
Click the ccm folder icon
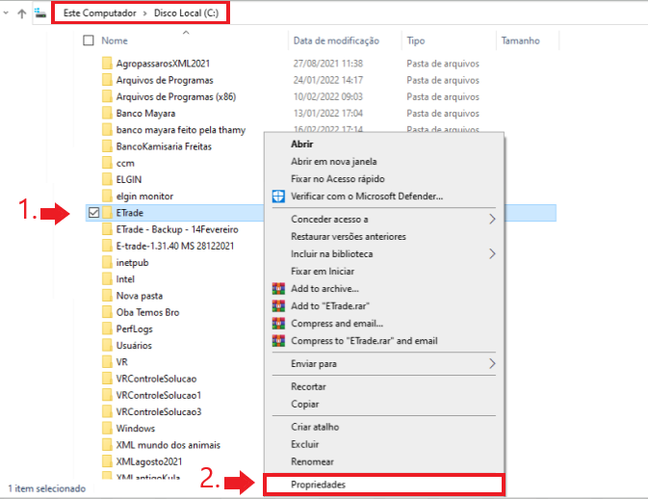(107, 163)
